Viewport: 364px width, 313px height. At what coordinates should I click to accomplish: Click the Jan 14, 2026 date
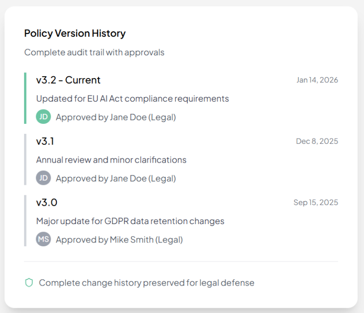point(317,80)
